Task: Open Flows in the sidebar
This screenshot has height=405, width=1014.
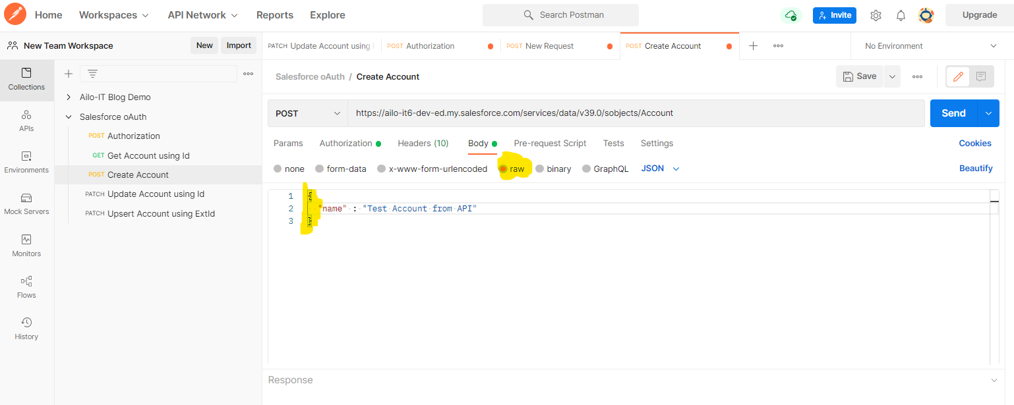Action: [26, 288]
